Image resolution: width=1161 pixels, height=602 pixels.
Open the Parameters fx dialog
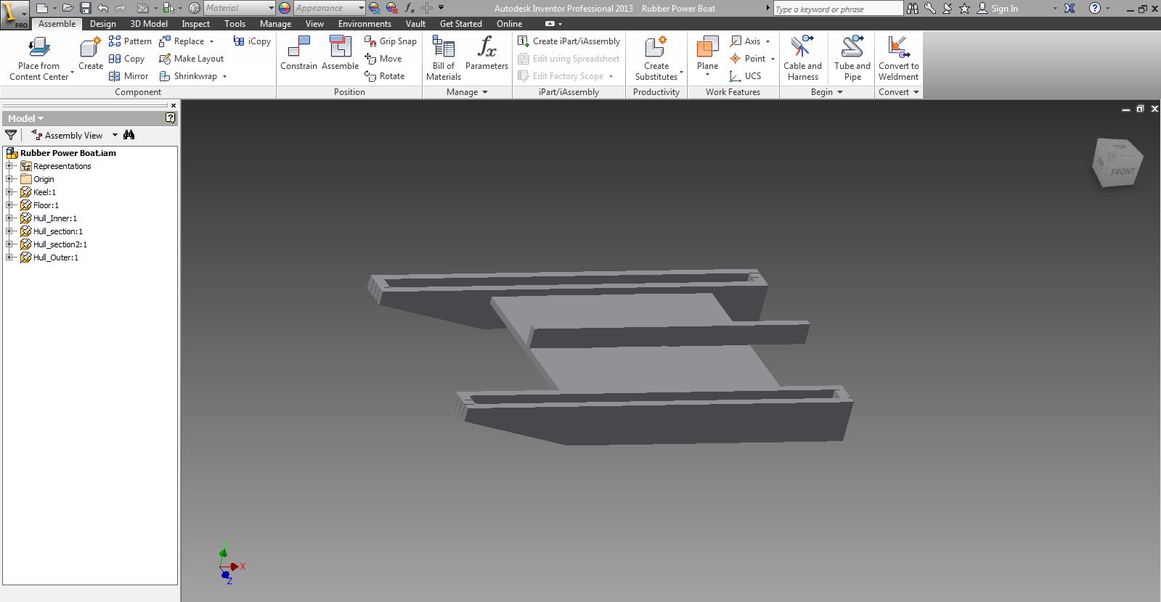(x=486, y=53)
